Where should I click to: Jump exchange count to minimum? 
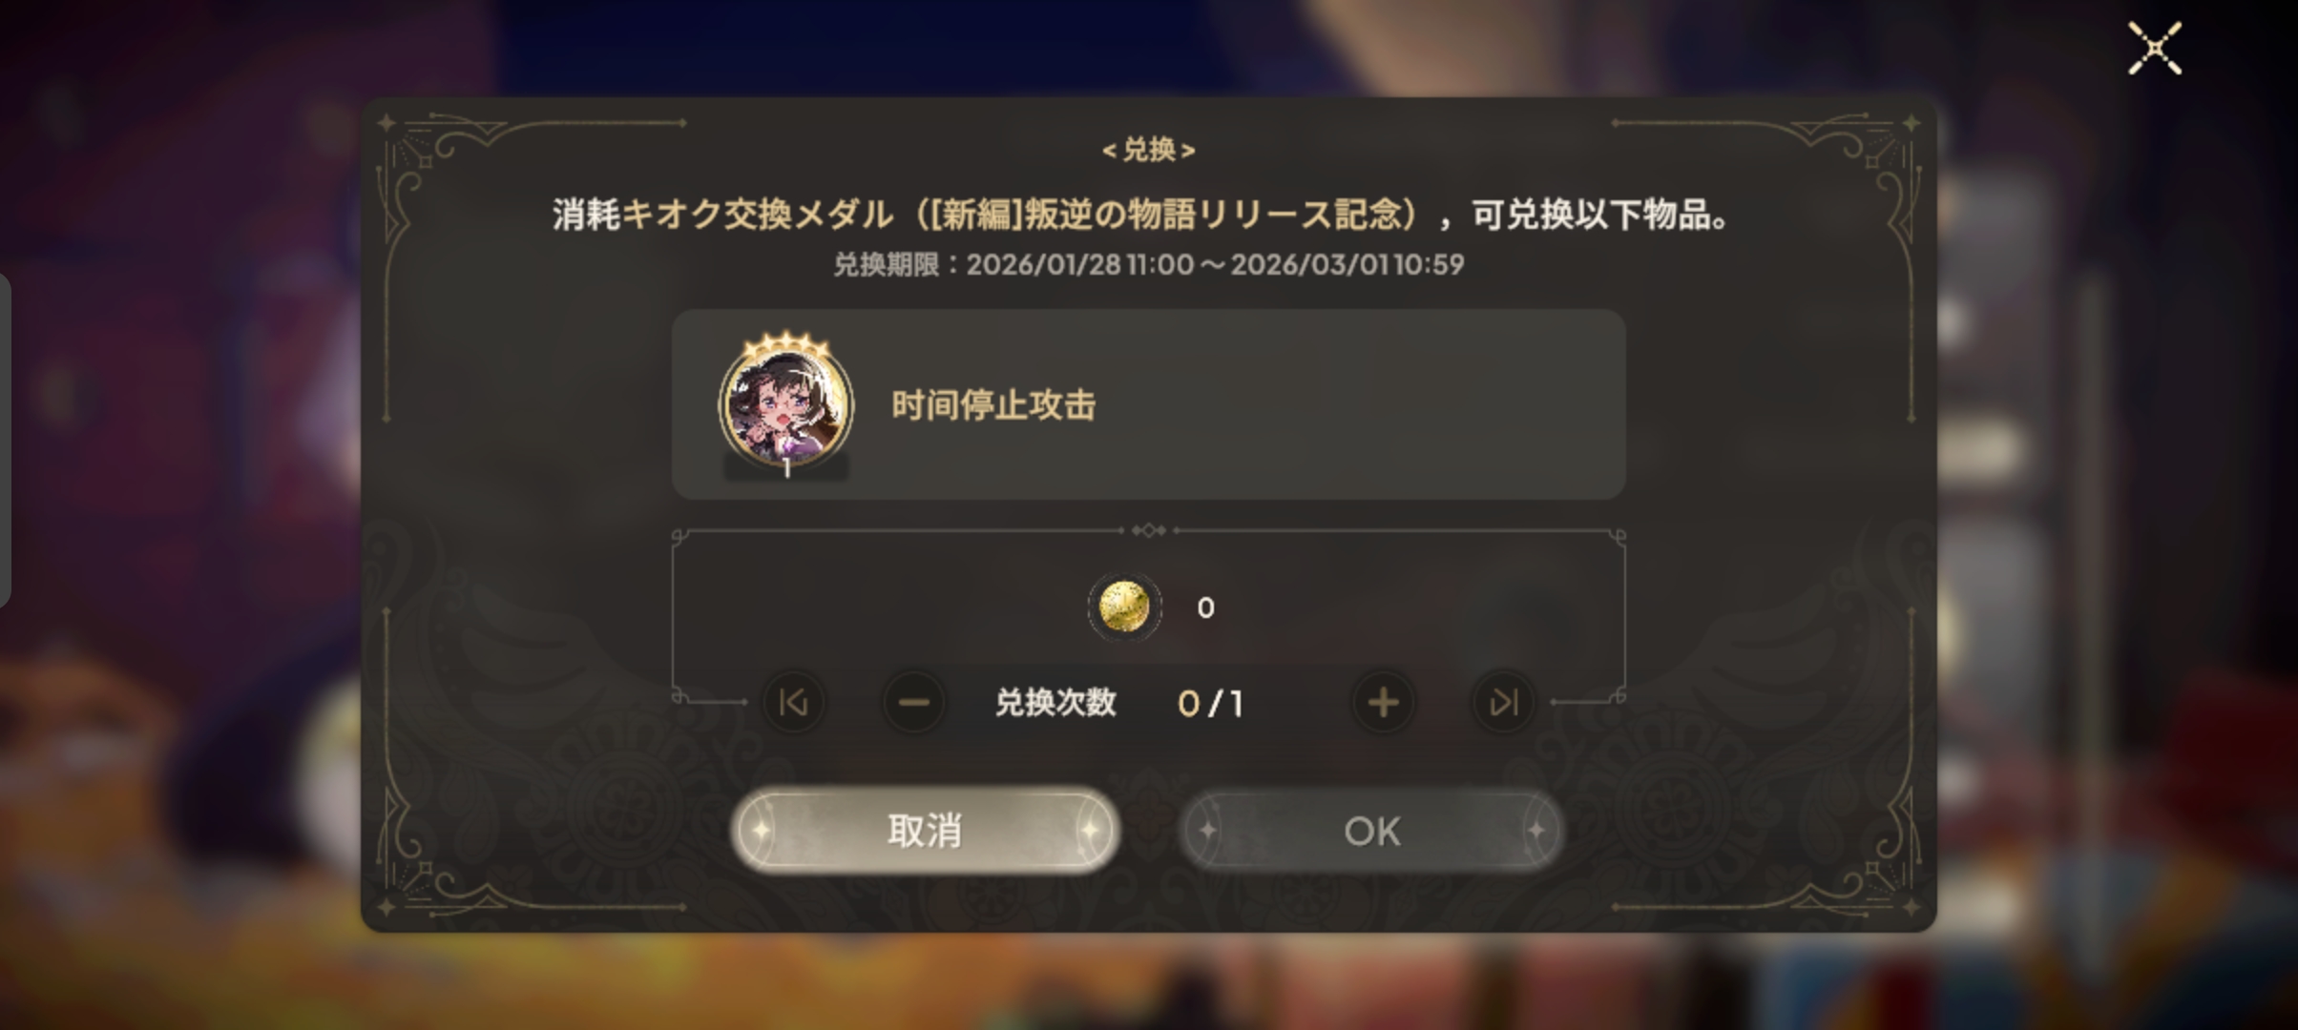coord(793,703)
